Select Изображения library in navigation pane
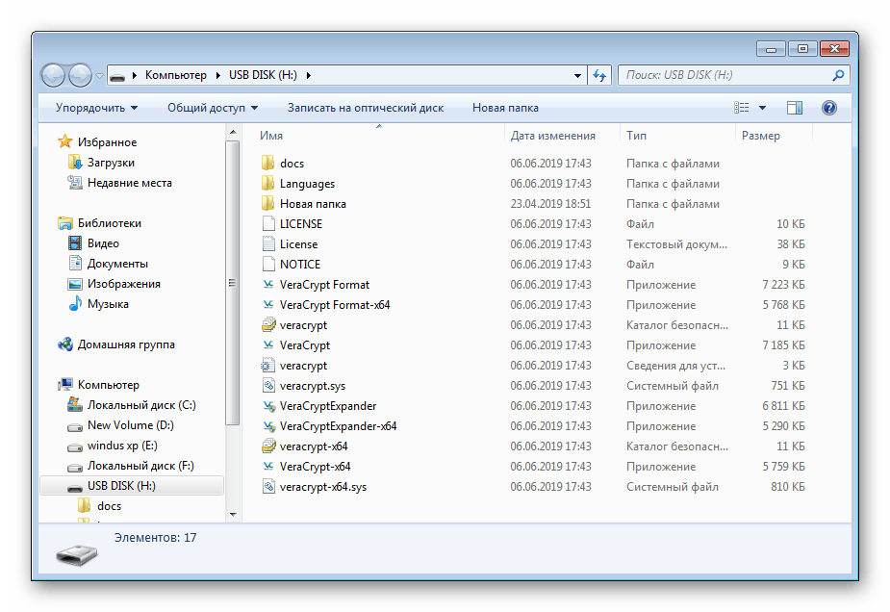The height and width of the screenshot is (612, 890). click(124, 284)
